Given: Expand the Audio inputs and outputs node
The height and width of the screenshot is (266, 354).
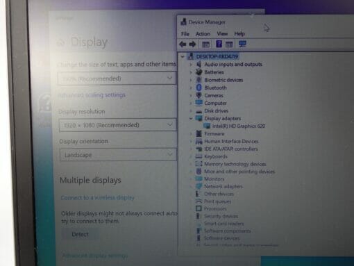Looking at the screenshot, I should 191,65.
